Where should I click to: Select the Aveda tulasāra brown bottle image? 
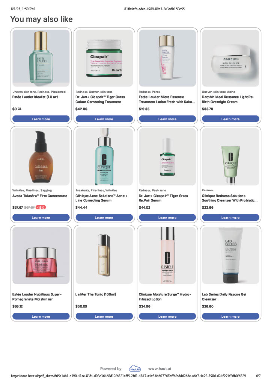(x=41, y=157)
